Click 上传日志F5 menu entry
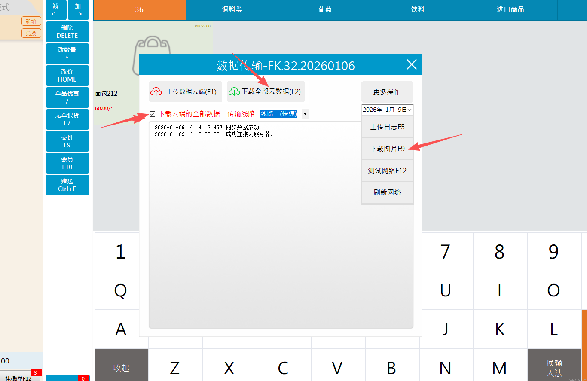This screenshot has height=381, width=587. 387,127
